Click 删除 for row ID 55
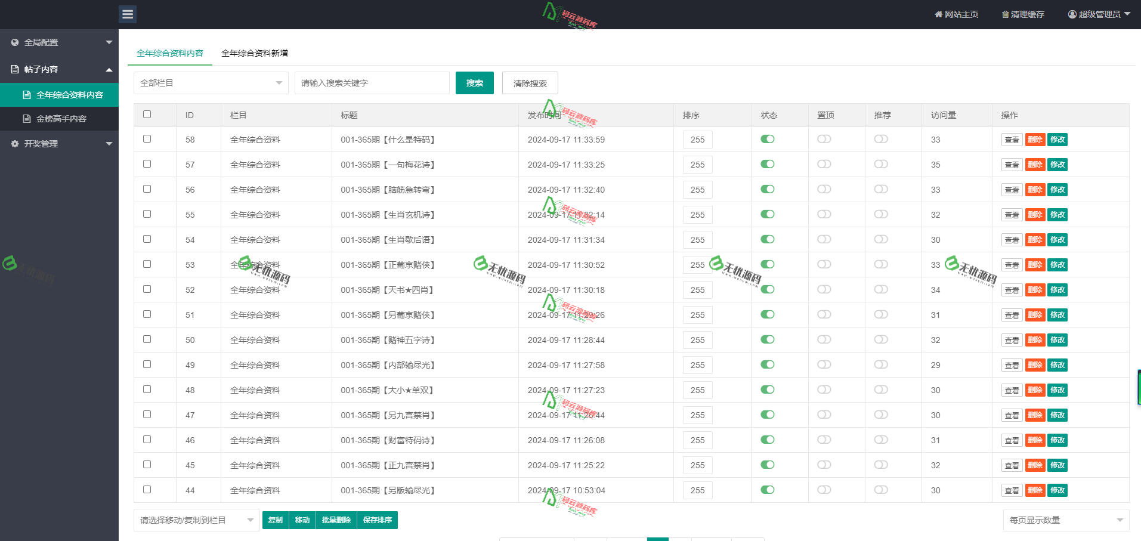1141x541 pixels. [x=1035, y=215]
